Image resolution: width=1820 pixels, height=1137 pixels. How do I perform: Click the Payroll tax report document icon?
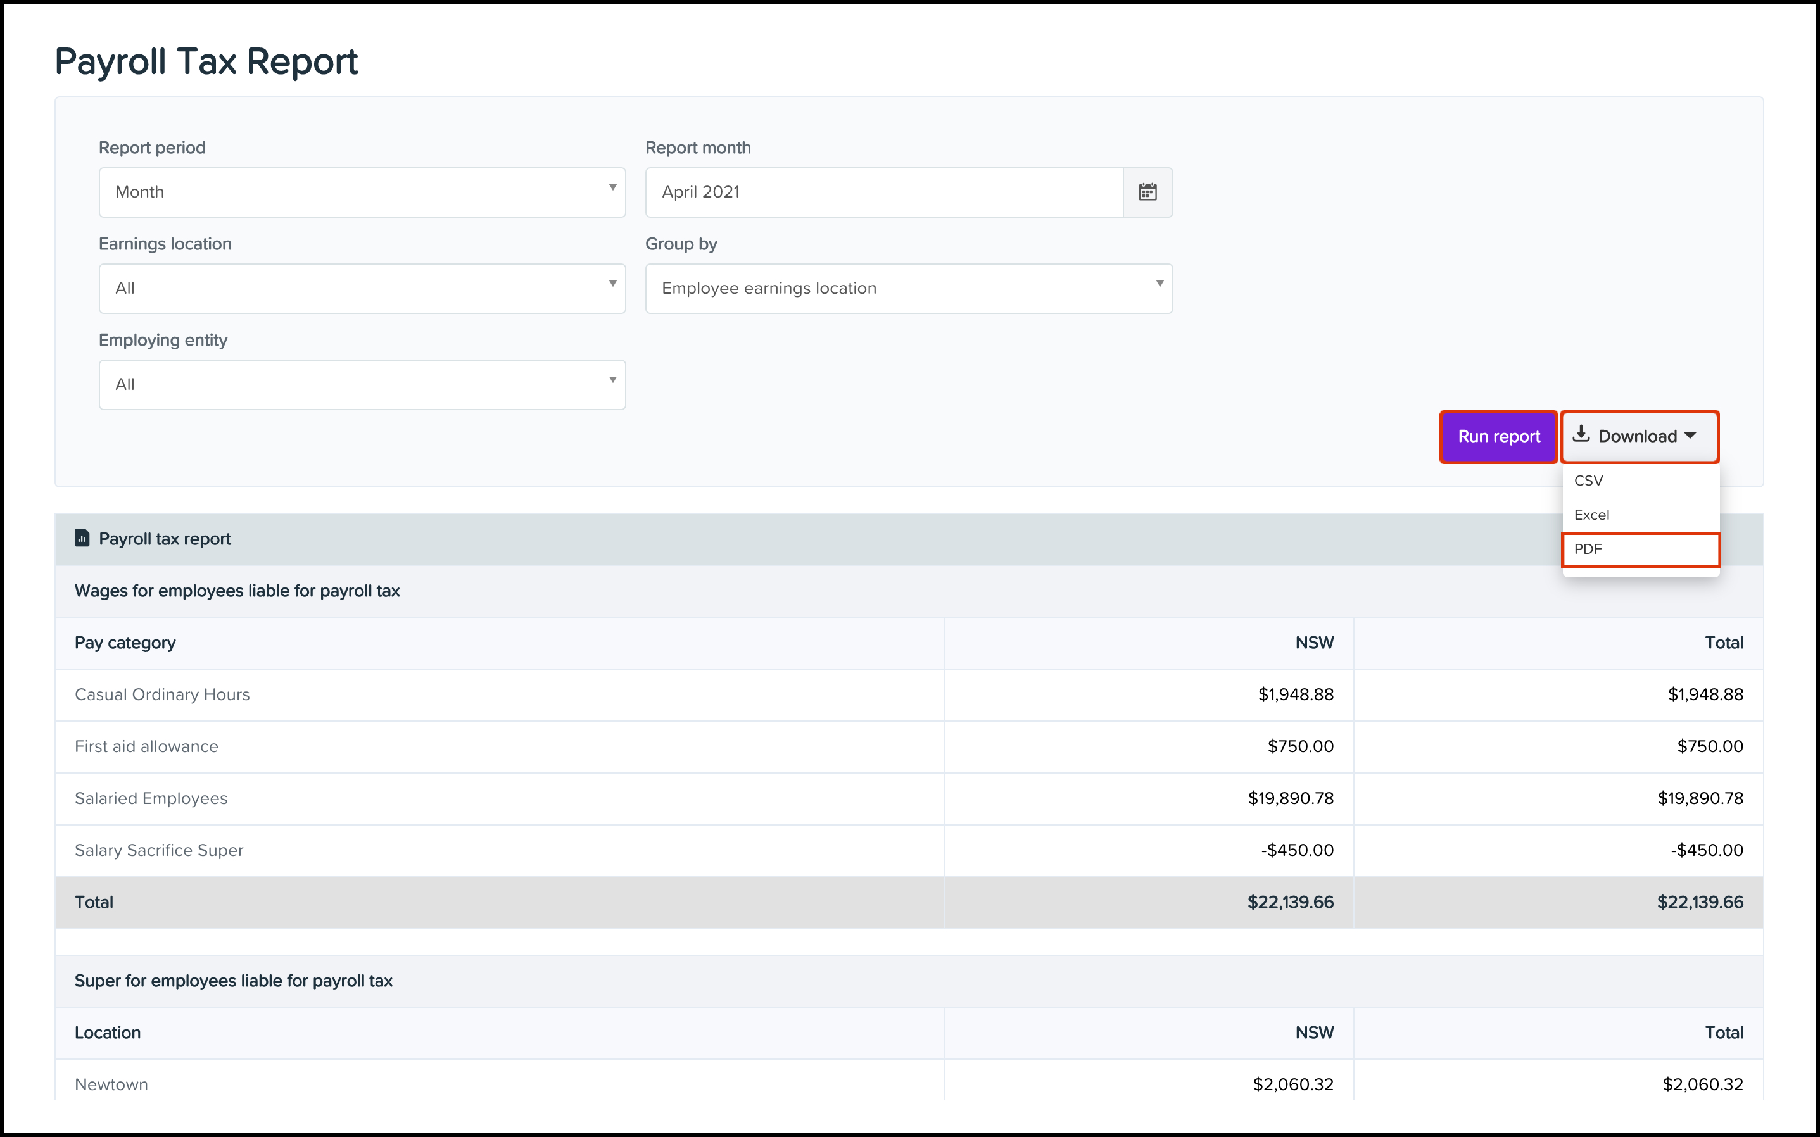point(82,538)
